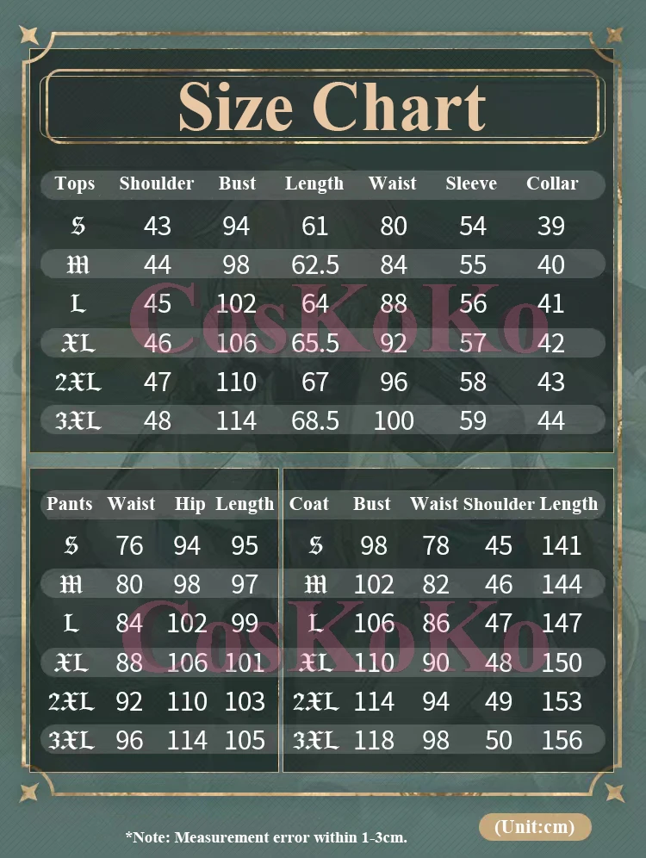The width and height of the screenshot is (646, 858).
Task: Select the Hip column header
Action: 189,503
